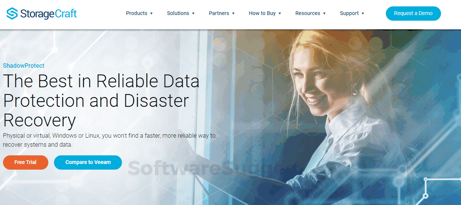The height and width of the screenshot is (205, 461).
Task: Click the Compare to Veeam button
Action: [88, 162]
